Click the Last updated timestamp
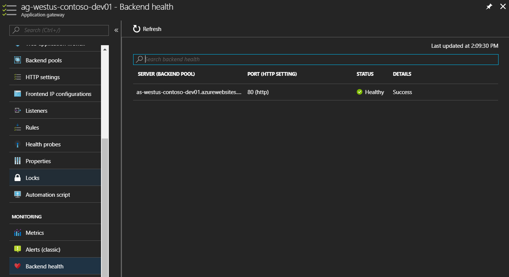The width and height of the screenshot is (509, 277). [x=465, y=46]
